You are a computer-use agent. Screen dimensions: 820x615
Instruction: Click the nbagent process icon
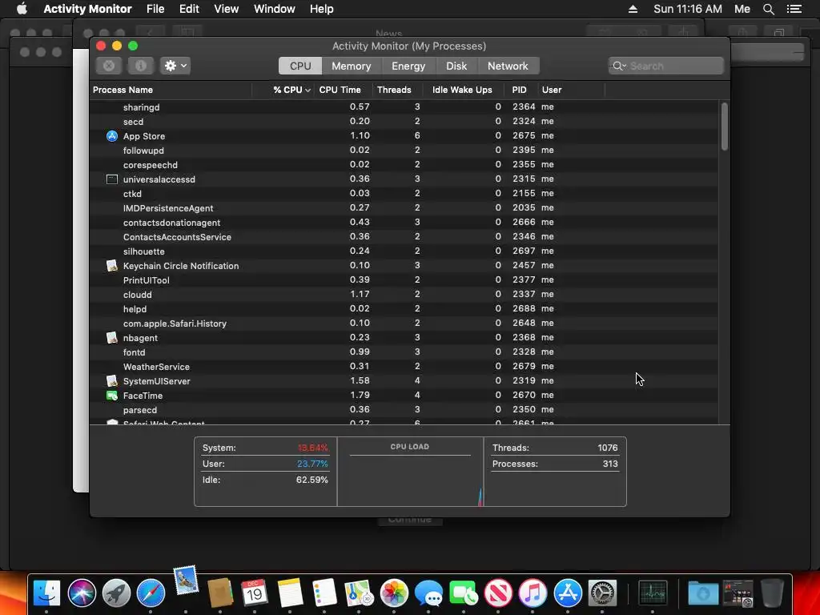[x=112, y=338]
